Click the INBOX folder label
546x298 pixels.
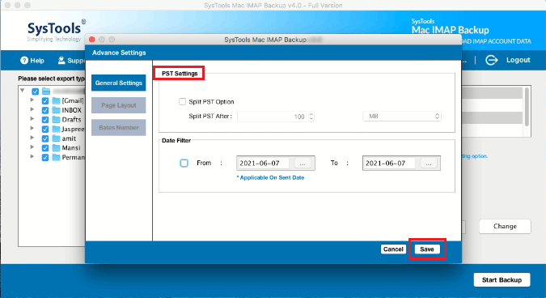[72, 110]
